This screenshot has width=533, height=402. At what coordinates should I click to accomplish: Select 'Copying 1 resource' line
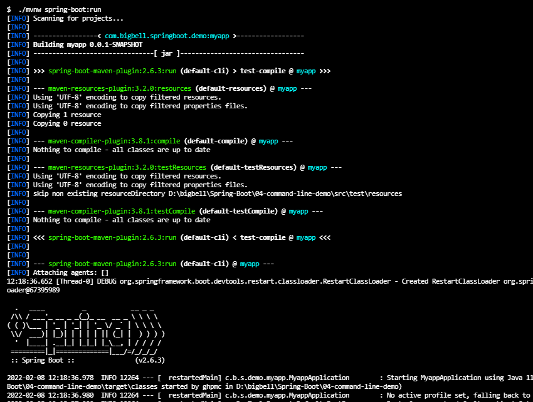click(67, 115)
